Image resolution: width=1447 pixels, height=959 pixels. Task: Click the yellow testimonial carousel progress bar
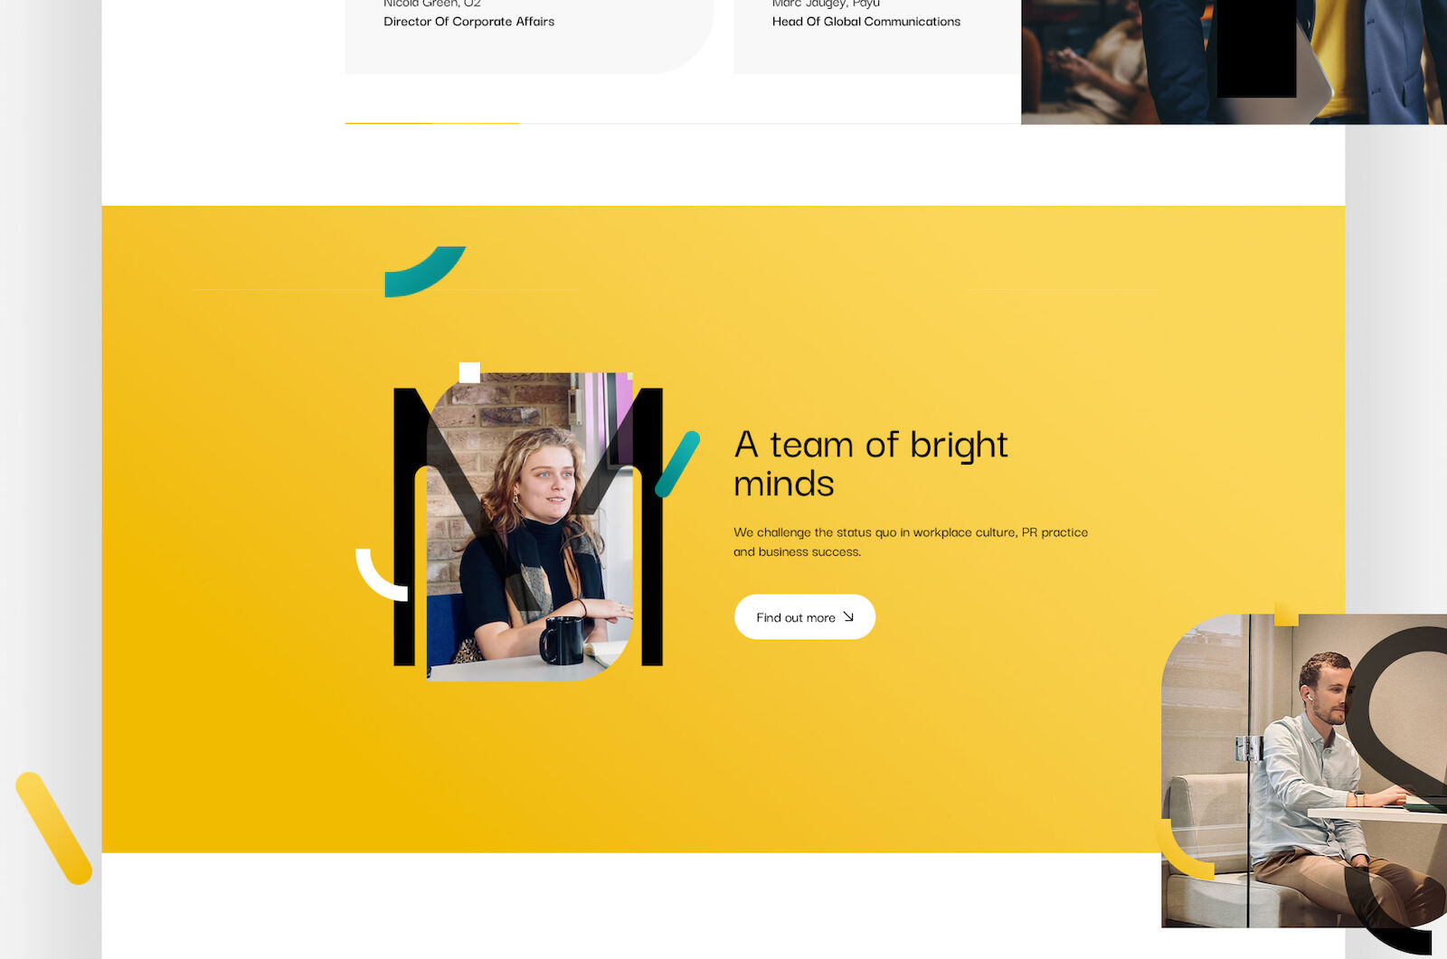432,123
